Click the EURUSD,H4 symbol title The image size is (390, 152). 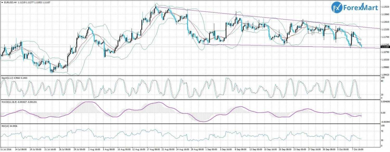[x=11, y=2]
